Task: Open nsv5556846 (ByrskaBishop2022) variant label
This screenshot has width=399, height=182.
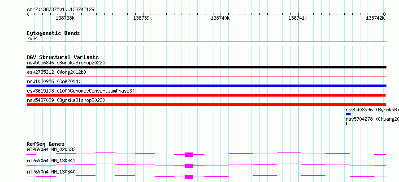Action: point(66,63)
